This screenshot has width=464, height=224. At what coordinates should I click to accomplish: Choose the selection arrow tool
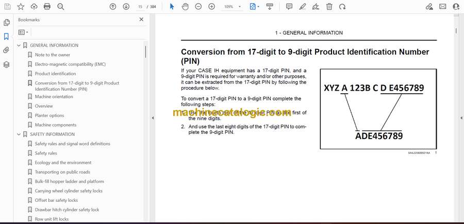point(172,7)
